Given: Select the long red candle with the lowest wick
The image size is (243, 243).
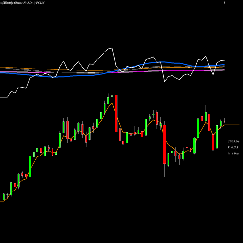Looking at the screenshot, I should pyautogui.click(x=165, y=144).
